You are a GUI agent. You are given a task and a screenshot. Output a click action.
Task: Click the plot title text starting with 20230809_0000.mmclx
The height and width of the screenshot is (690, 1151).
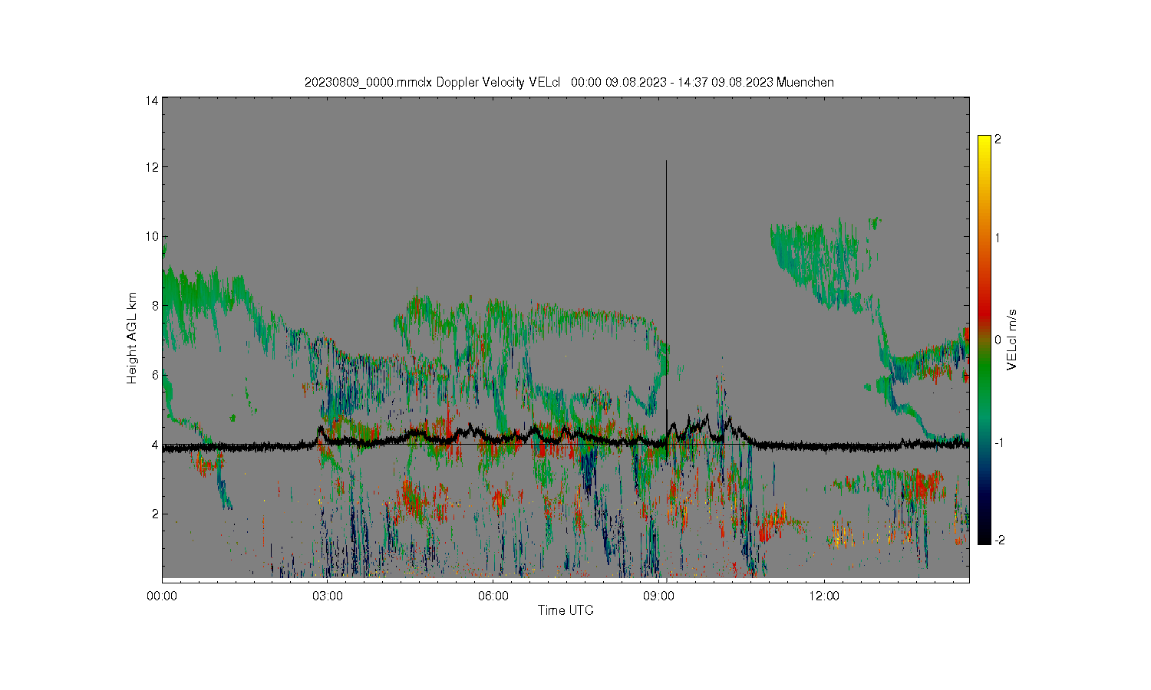point(569,82)
